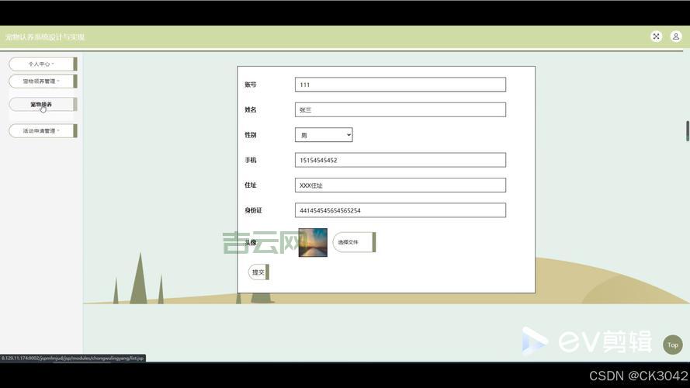Expand the 活动申请管理 sidebar menu

coord(42,130)
